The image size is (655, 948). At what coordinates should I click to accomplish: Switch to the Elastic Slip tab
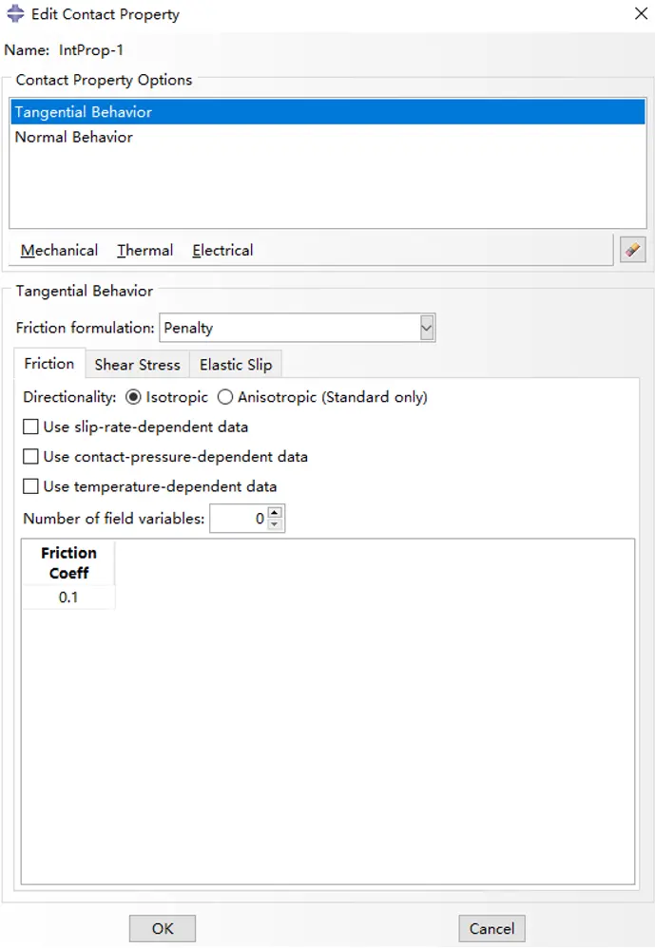point(236,365)
